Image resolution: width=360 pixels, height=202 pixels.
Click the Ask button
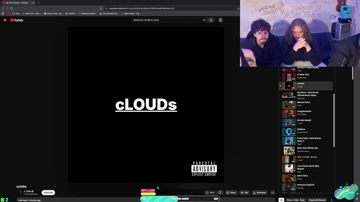coord(244,192)
